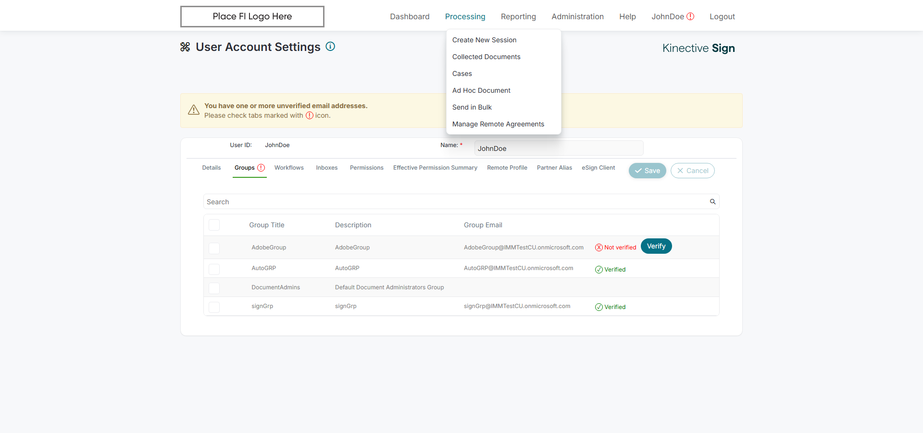Screen dimensions: 923x433
Task: Check the AdobeGroup row checkbox
Action: (x=214, y=248)
